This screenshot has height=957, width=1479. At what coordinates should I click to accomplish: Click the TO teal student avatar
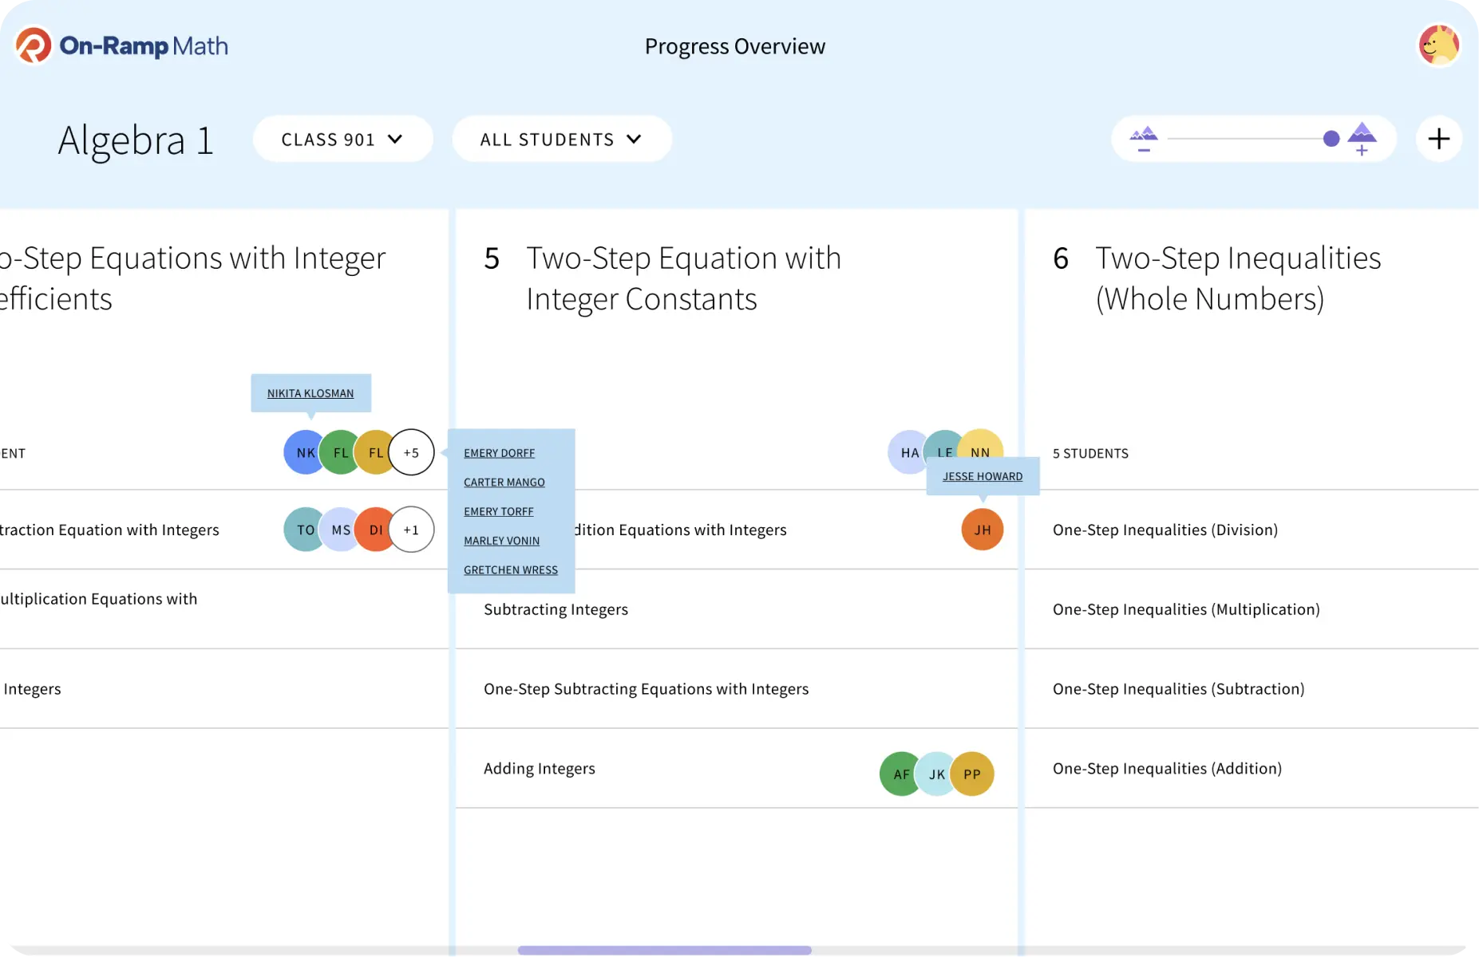(303, 530)
